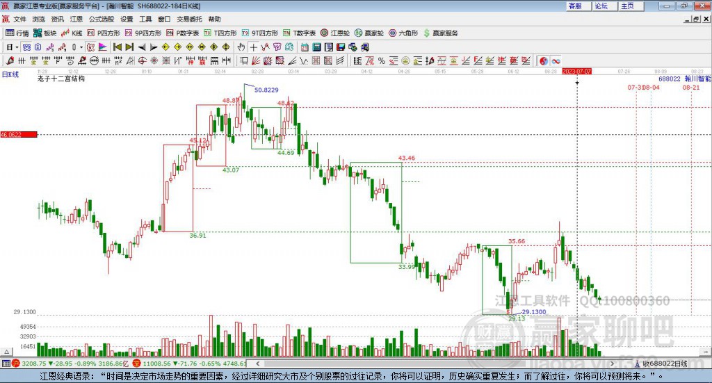Open the T数字表 tool
The height and width of the screenshot is (383, 712).
pos(299,33)
